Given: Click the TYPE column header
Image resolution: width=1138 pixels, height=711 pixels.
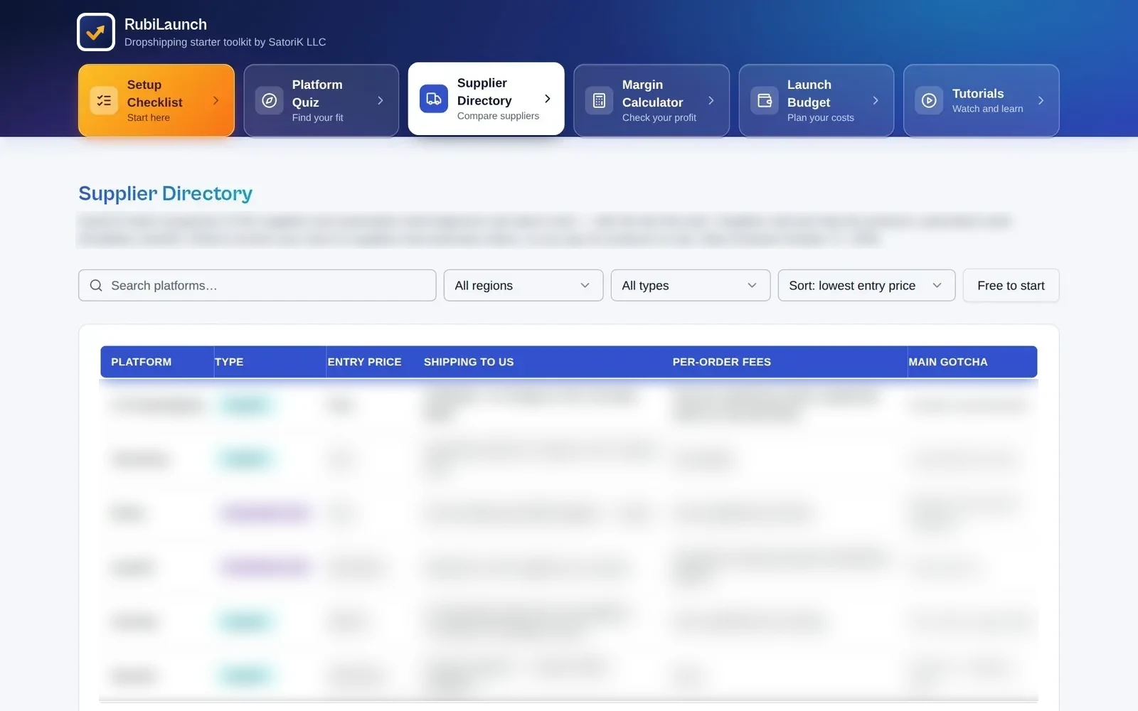Looking at the screenshot, I should tap(229, 362).
